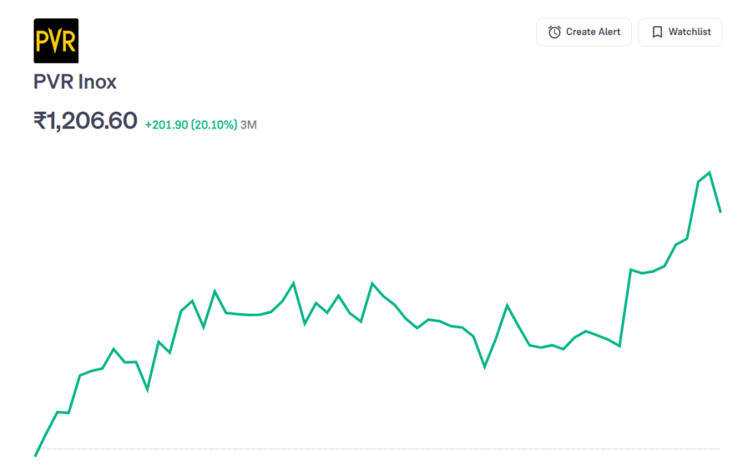
Task: Click the (20.10%) percentage change text
Action: [x=214, y=125]
